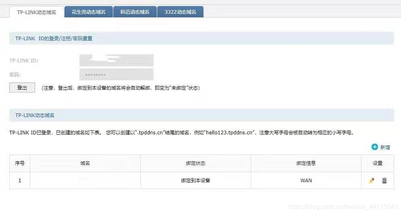
Task: Click the blue plus icon beside 新增
Action: [x=375, y=147]
